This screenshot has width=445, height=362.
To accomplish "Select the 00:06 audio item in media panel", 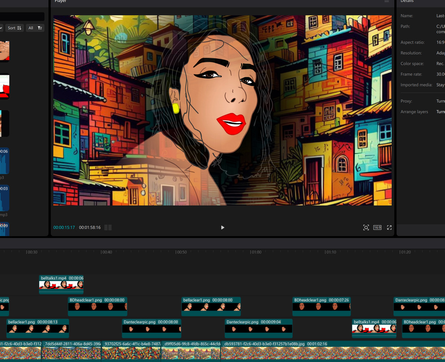I will 4,161.
